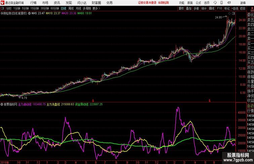Toggle the left sidebar panel icon
254x164 pixels.
(2, 8)
